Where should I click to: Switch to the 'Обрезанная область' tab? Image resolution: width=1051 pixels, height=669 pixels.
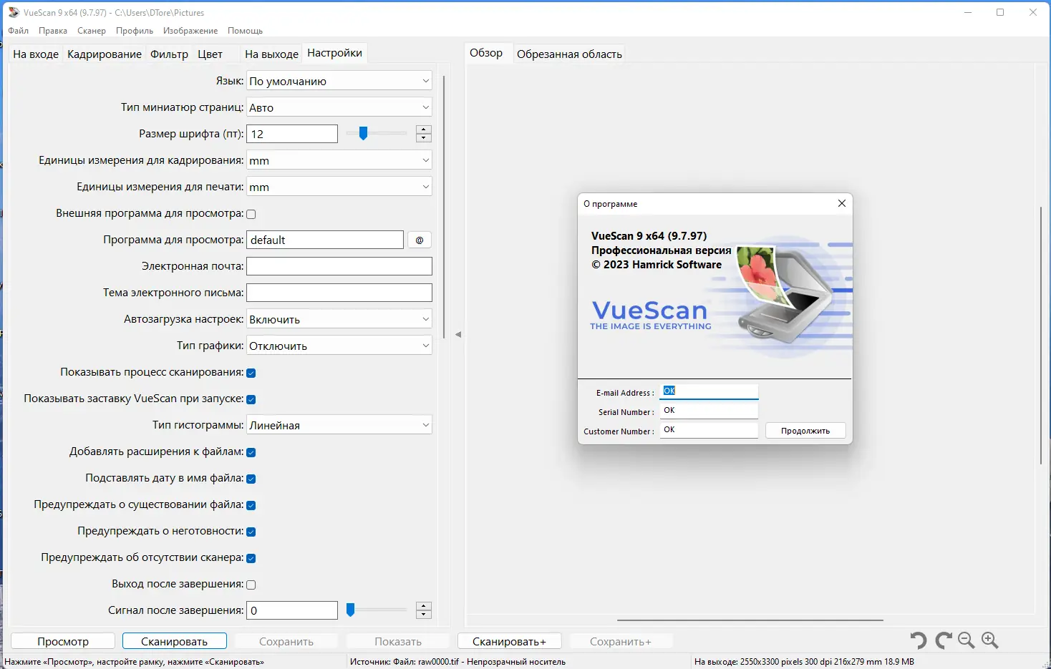coord(568,53)
